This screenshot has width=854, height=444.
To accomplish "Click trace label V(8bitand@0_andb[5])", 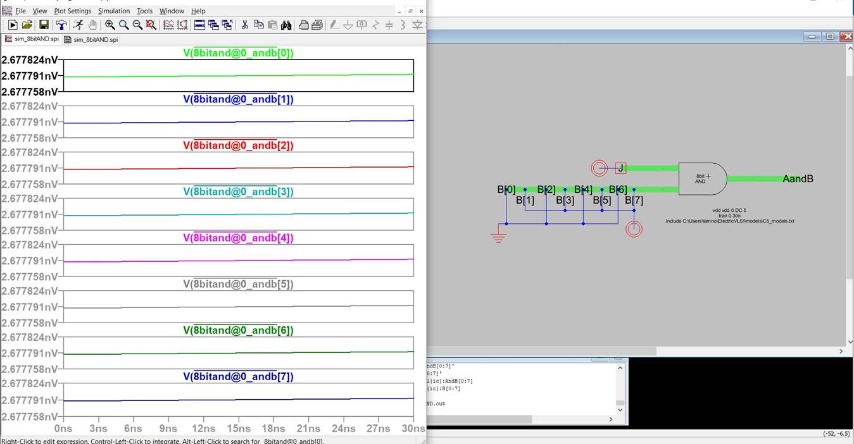I will tap(239, 284).
